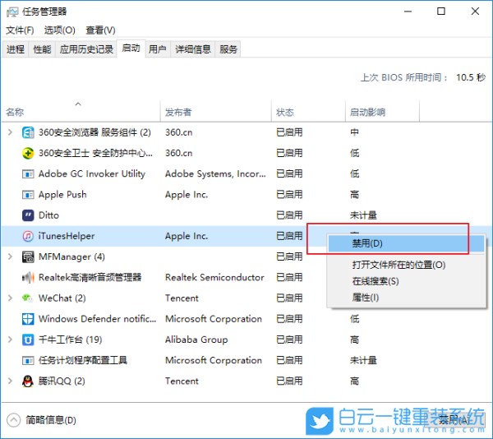Click Tencent publisher in WeChat row
The width and height of the screenshot is (493, 439).
point(182,298)
